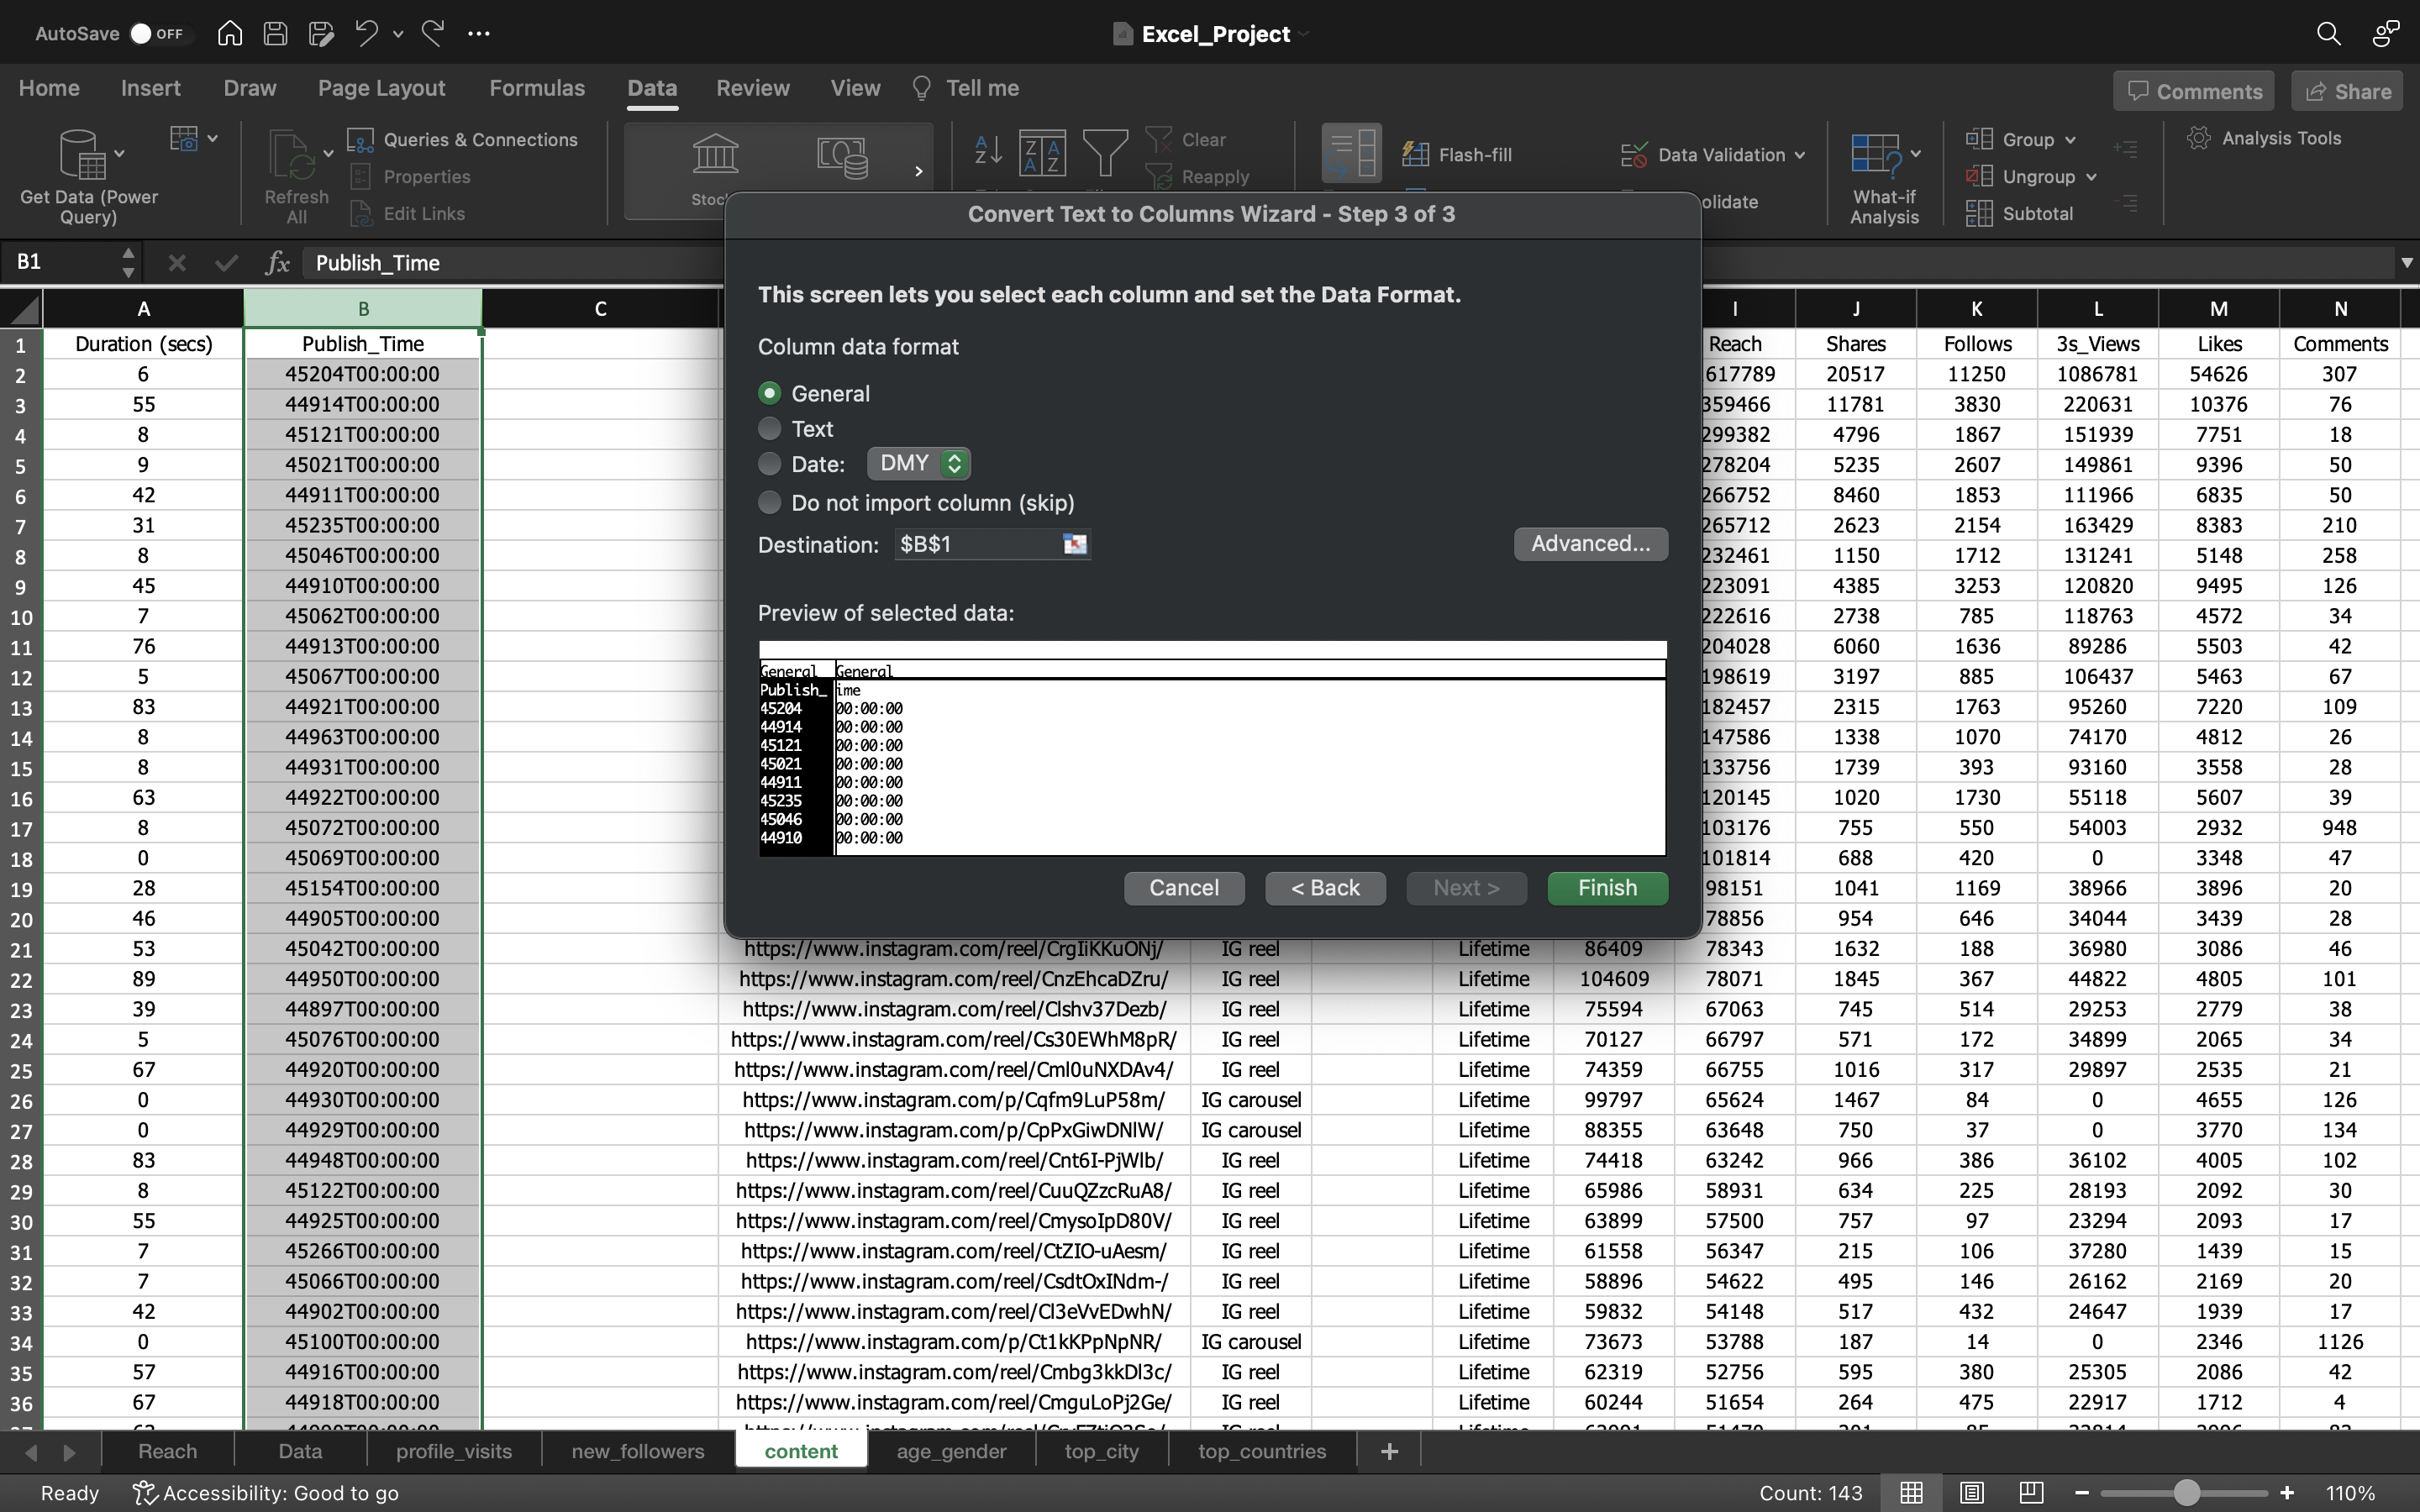Click the Search magnifier icon
The height and width of the screenshot is (1512, 2420).
tap(2328, 33)
